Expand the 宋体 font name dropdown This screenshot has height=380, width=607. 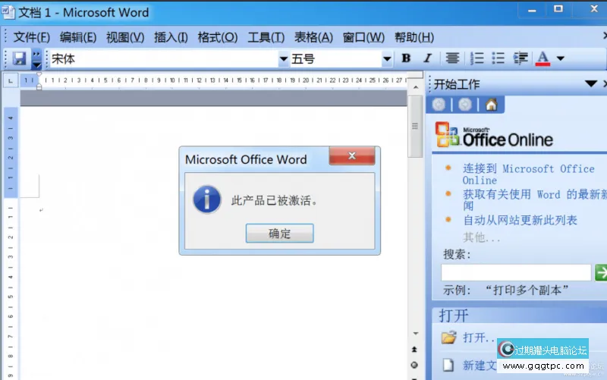[284, 58]
